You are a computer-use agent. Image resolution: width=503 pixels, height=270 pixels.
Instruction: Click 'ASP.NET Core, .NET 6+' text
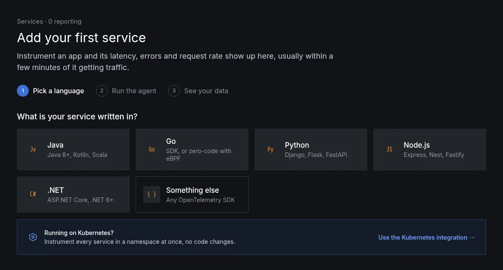(80, 200)
